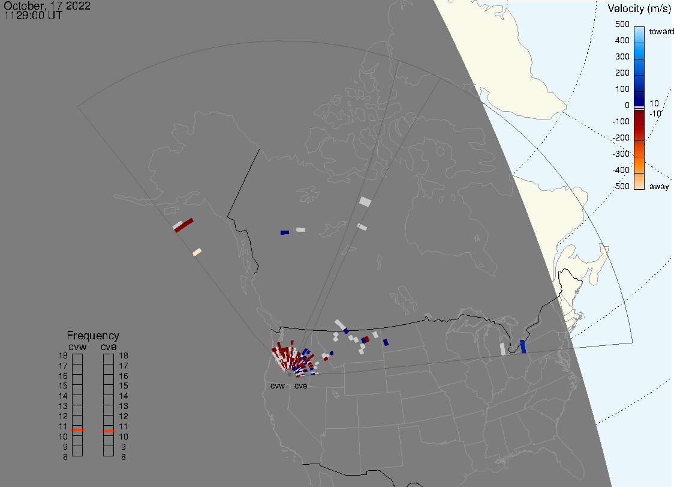Select the gray echo left of the Great Lakes blue patch
Viewport: 674px width, 487px height.
(503, 349)
